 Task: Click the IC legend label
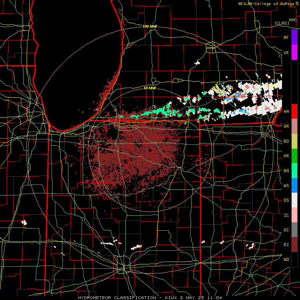click(286, 215)
